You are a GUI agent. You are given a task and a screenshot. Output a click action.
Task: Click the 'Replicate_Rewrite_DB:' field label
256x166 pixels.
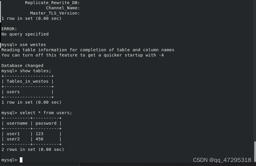tap(52, 3)
